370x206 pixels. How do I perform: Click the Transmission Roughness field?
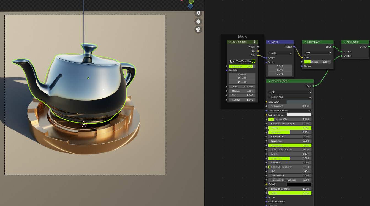[x=290, y=180]
